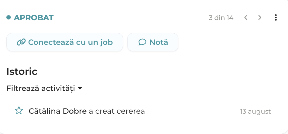Viewport: 288px width, 134px height.
Task: Go to the next request with right chevron
Action: pyautogui.click(x=260, y=18)
